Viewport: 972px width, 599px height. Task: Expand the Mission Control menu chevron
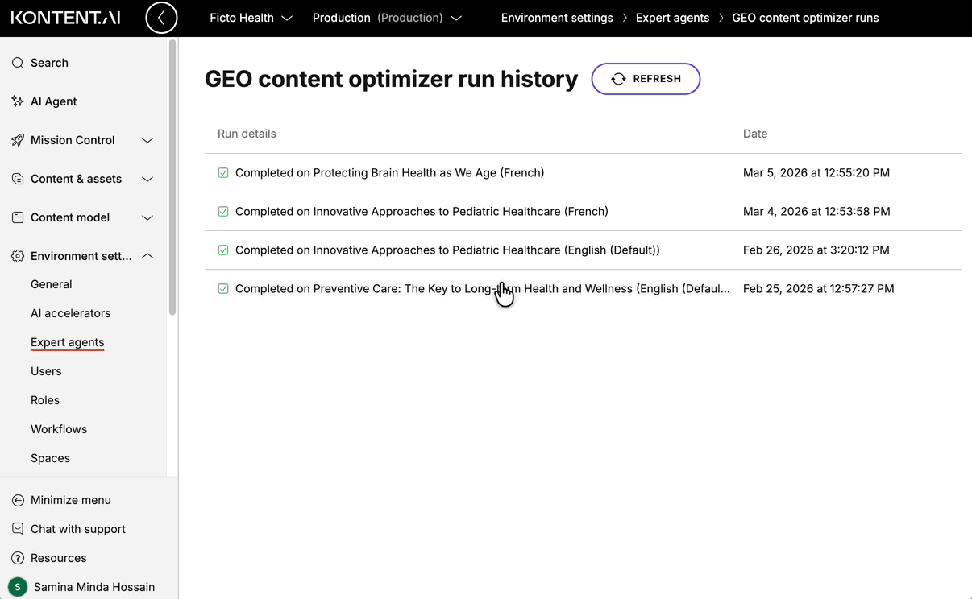(x=147, y=140)
